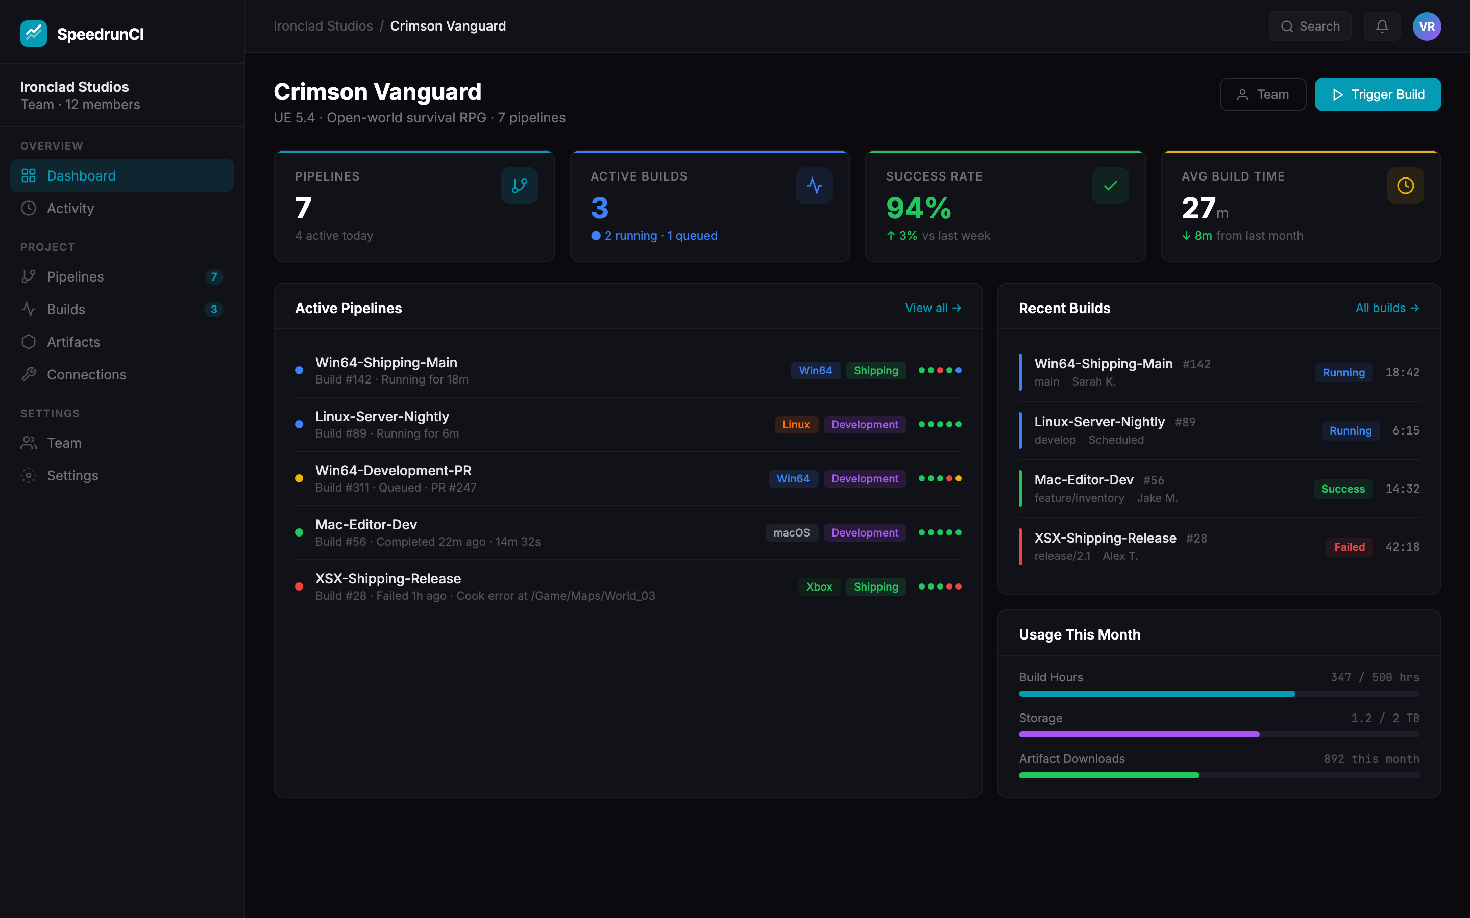Click the XSX-Shipping-Release build history dots
The width and height of the screenshot is (1470, 918).
[x=940, y=586]
